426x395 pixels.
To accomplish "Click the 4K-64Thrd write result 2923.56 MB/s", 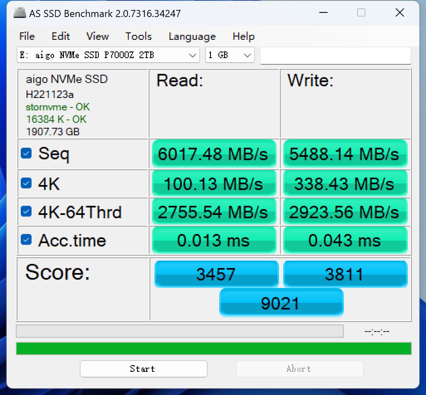I will pyautogui.click(x=345, y=212).
